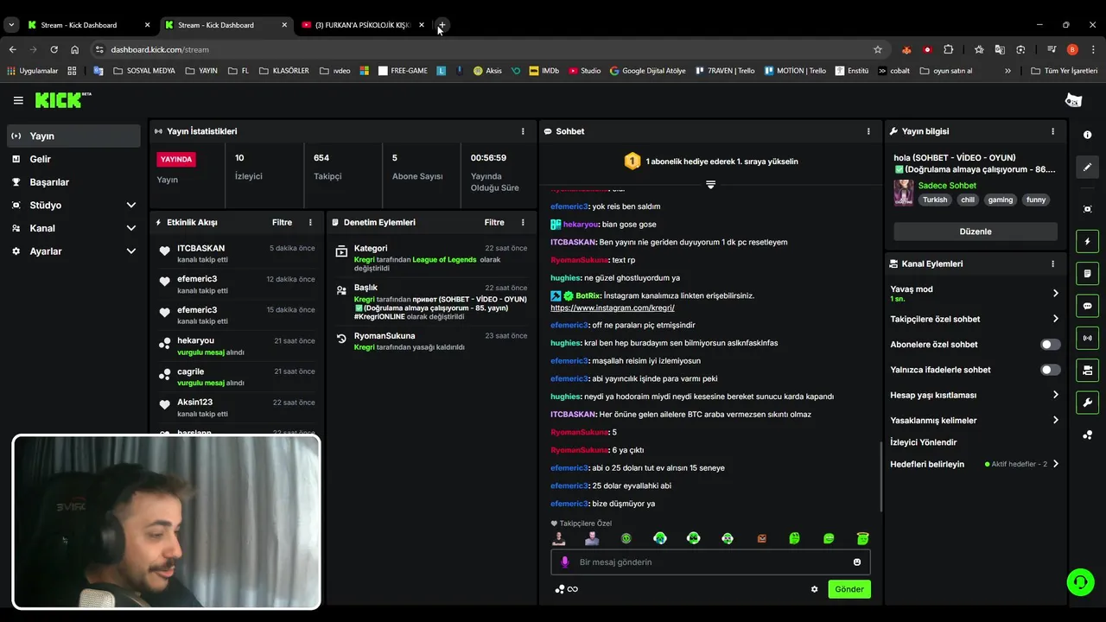Bookmark this page with the star icon
The height and width of the screenshot is (622, 1106).
pyautogui.click(x=878, y=49)
